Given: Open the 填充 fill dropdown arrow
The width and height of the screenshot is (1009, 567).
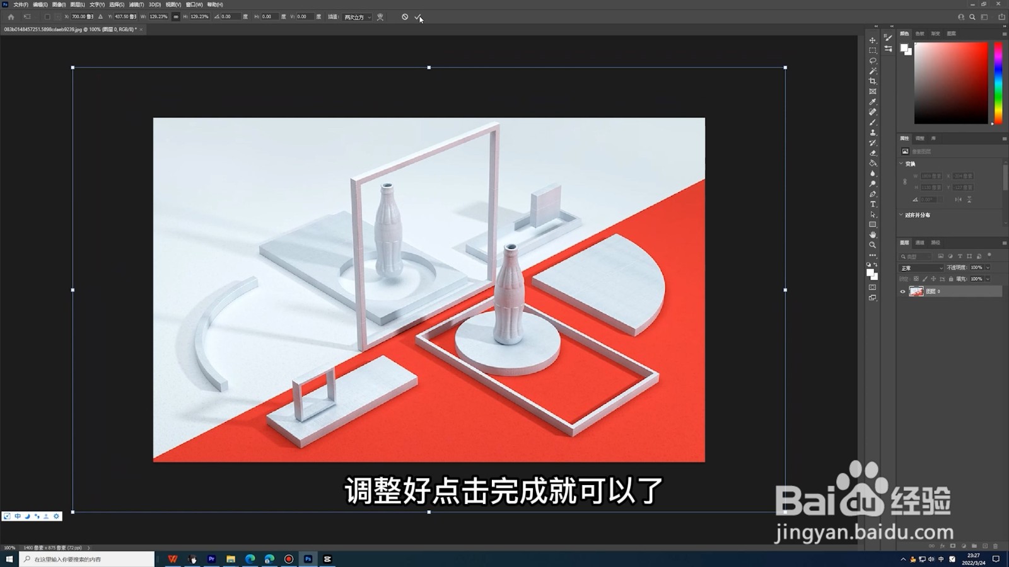Looking at the screenshot, I should tap(988, 278).
